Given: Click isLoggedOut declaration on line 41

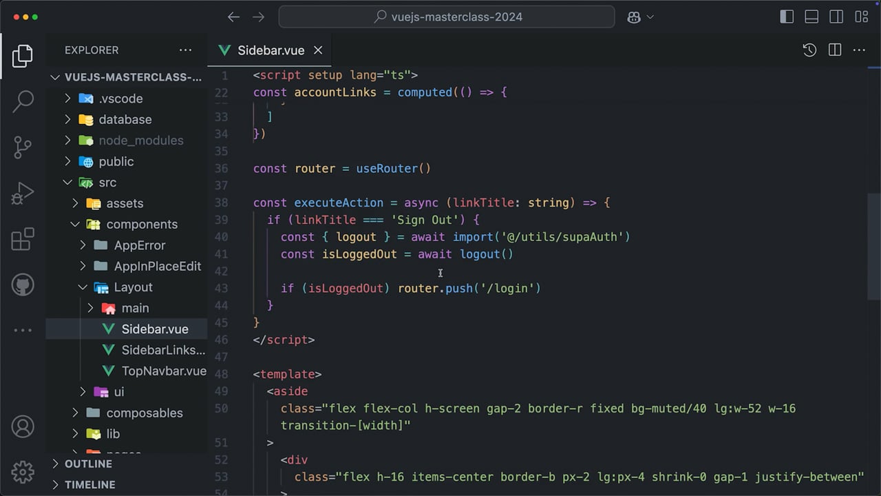Looking at the screenshot, I should (359, 254).
